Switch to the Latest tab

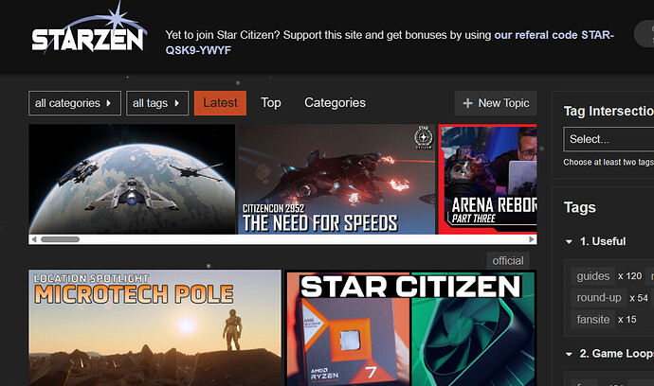[220, 103]
